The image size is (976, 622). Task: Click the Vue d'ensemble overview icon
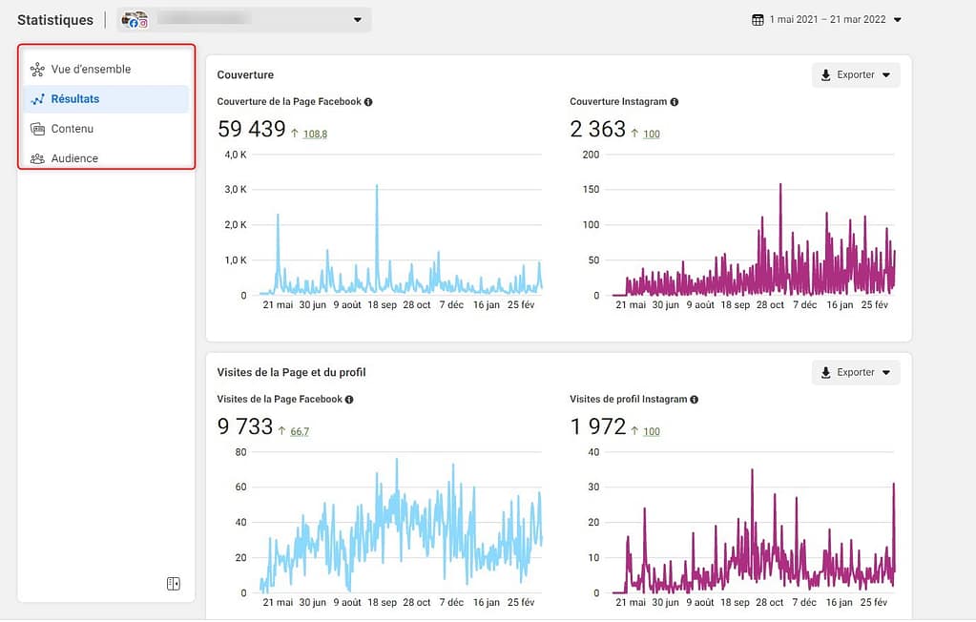(37, 70)
